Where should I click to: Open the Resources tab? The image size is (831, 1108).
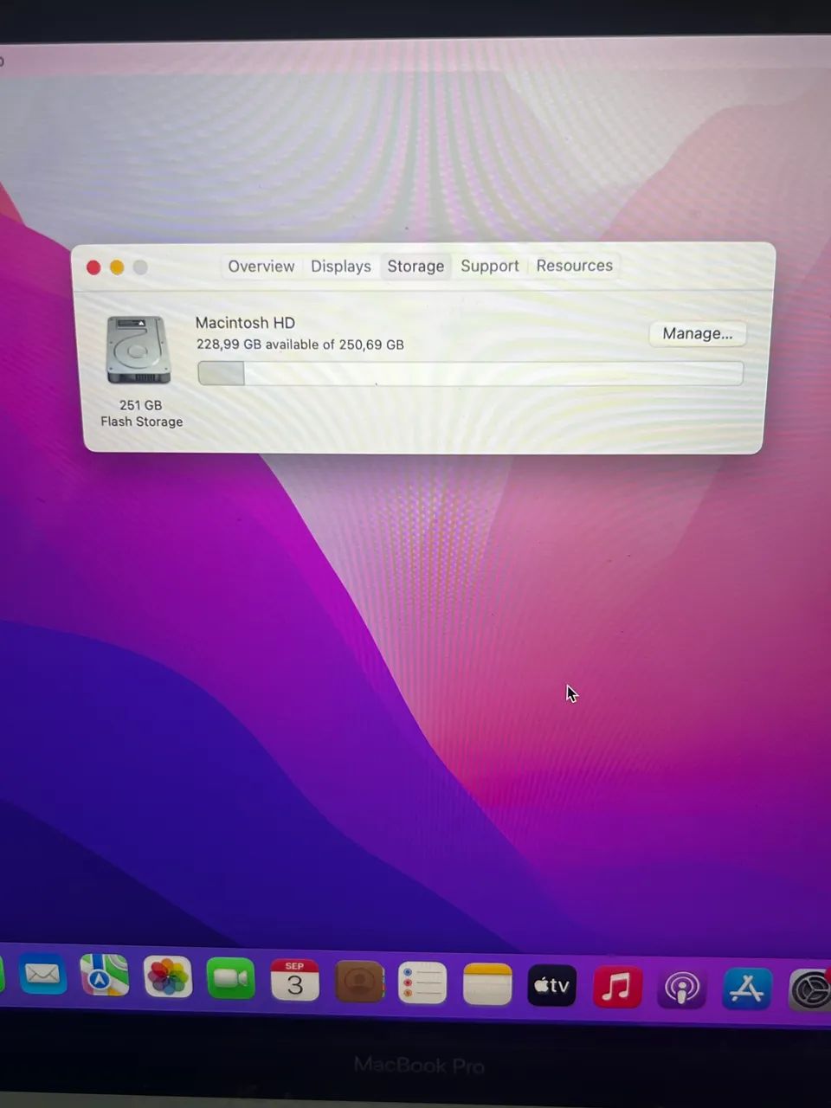pos(575,266)
